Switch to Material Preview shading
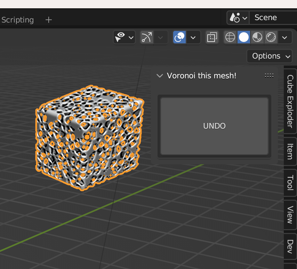This screenshot has width=297, height=269. coord(257,37)
